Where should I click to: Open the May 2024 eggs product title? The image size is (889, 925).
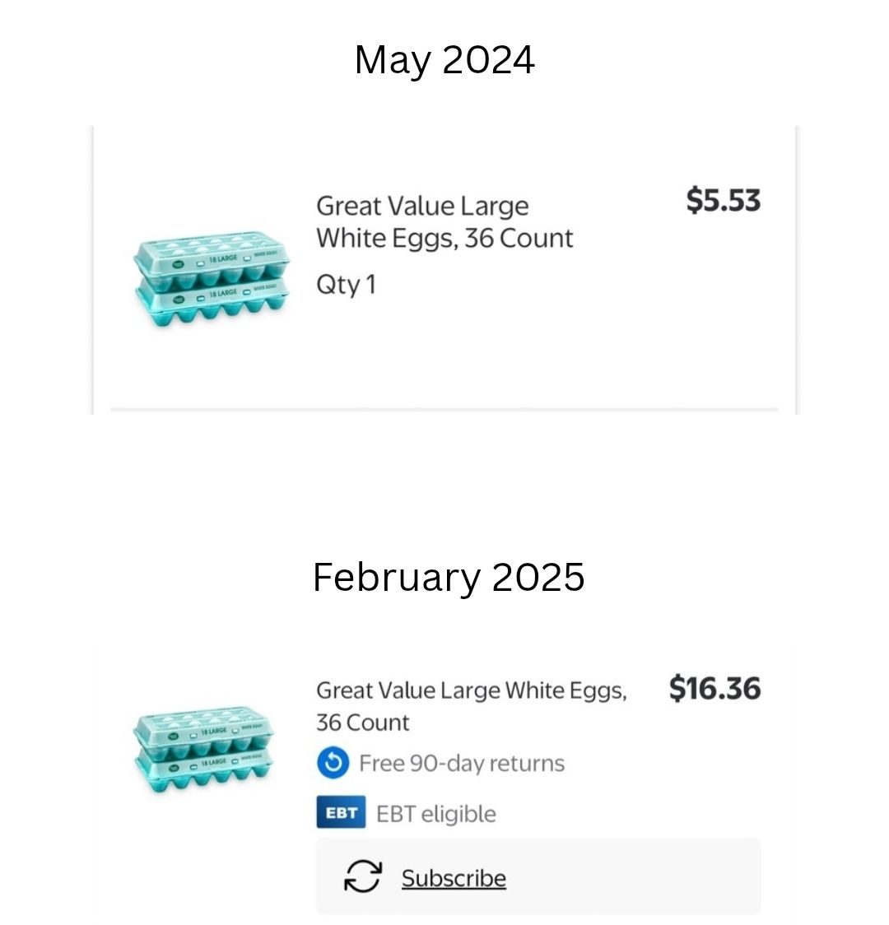tap(444, 222)
